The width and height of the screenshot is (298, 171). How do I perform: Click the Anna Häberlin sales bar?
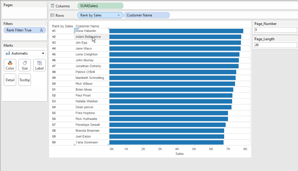click(176, 31)
